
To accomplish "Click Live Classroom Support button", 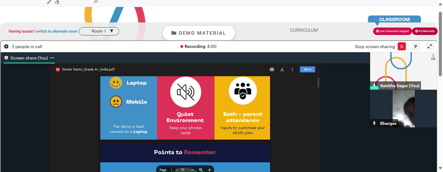I will (x=392, y=31).
